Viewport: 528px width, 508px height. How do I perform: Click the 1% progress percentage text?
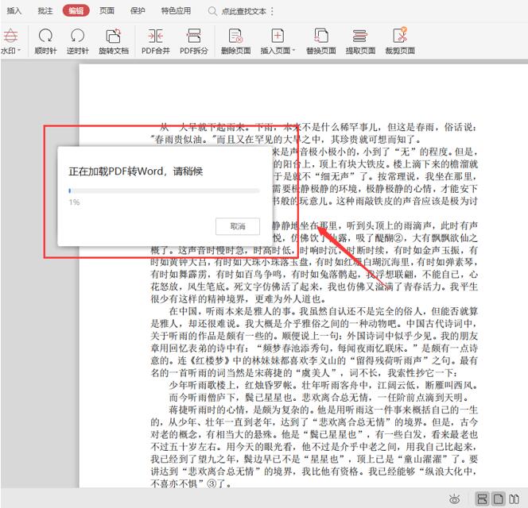coord(74,202)
